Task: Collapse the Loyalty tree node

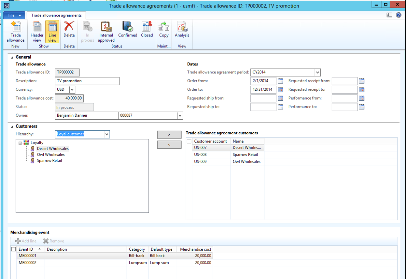Action: [x=21, y=143]
